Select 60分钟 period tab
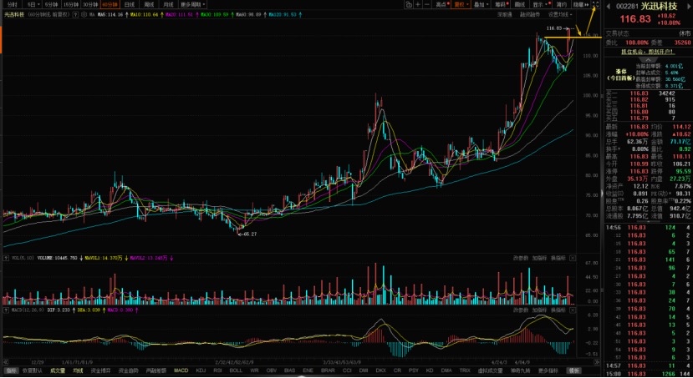This screenshot has height=378, width=693. (x=110, y=4)
